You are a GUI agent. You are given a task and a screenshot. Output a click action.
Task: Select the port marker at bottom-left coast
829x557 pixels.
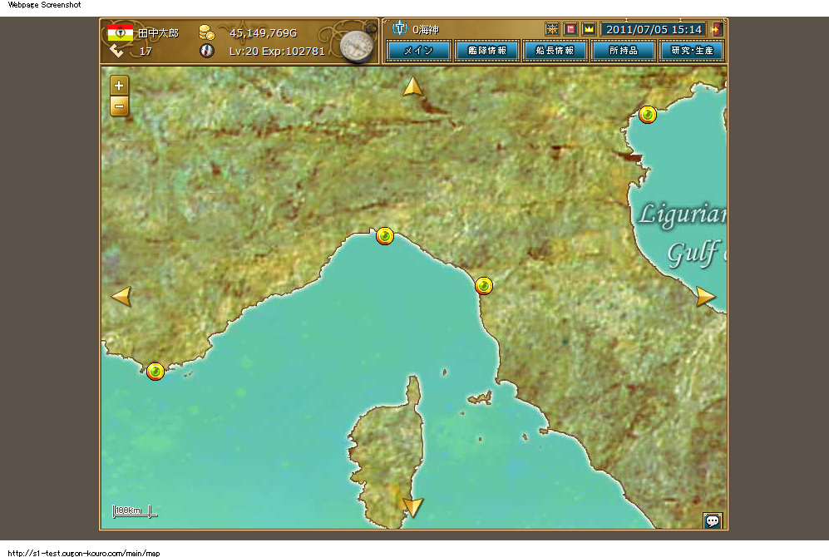155,371
